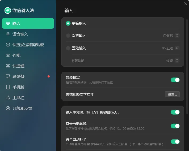Click the stepper arrows beside 自然码
This screenshot has height=151, width=189.
[x=177, y=36]
